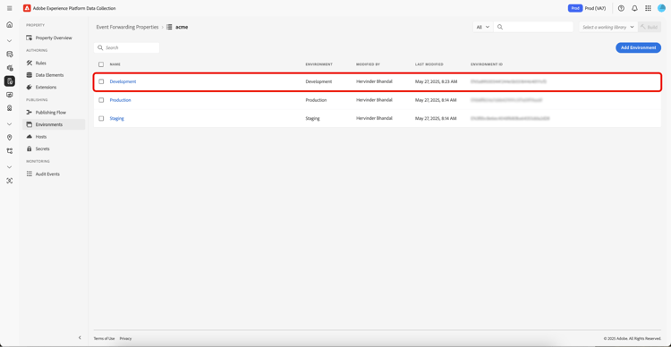Click the list icon beside acme
This screenshot has height=347, width=671.
(169, 27)
